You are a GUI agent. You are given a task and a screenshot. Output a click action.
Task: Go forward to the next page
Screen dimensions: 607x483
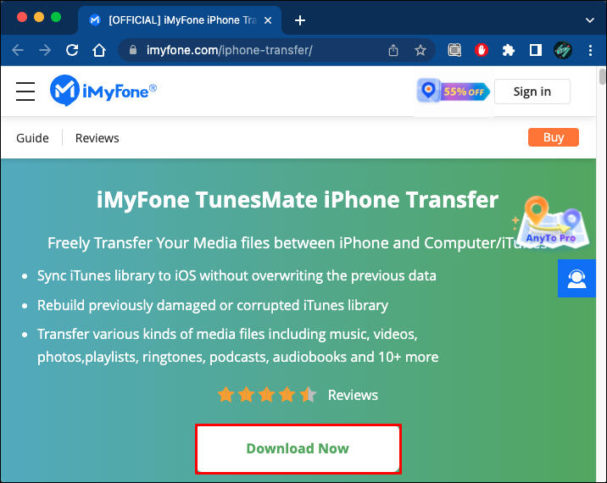pyautogui.click(x=45, y=50)
